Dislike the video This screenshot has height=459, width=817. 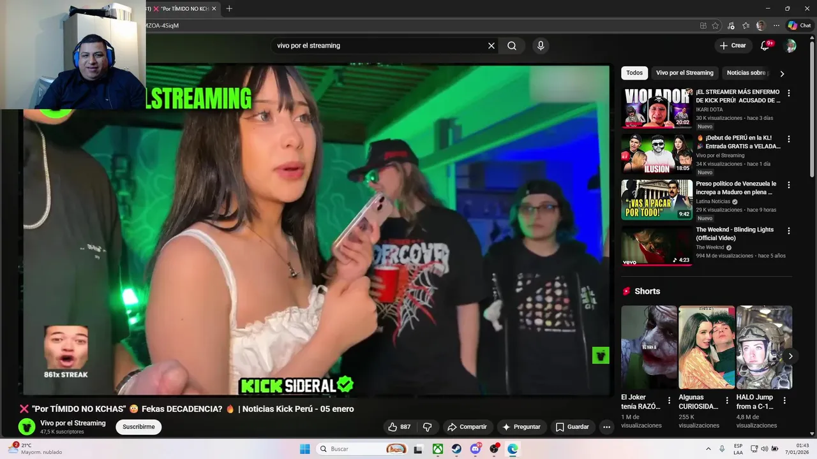point(428,426)
